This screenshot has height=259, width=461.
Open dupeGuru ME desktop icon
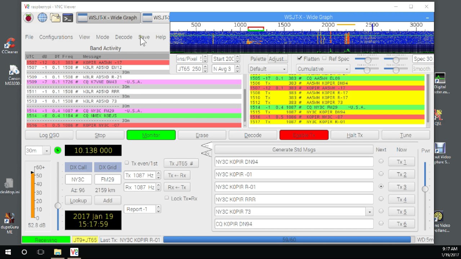[x=10, y=223]
